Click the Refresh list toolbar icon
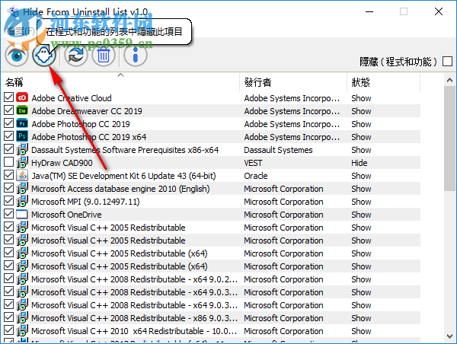The width and height of the screenshot is (457, 344). [x=76, y=55]
